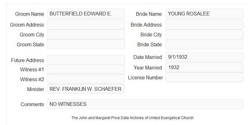Viewport: 248px width, 125px height.
Task: Focus the Witness #2 text box
Action: tap(86, 79)
